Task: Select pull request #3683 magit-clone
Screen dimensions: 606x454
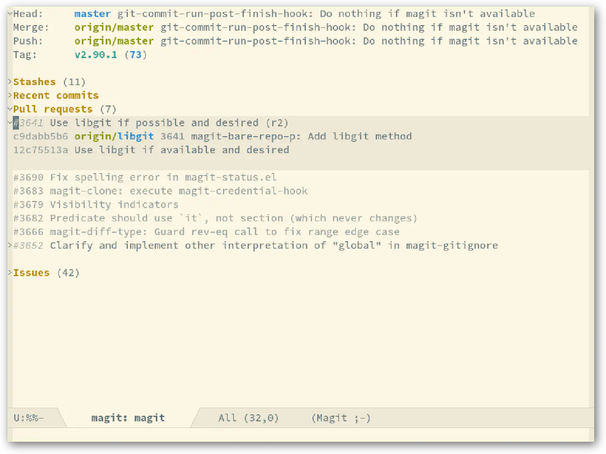Action: (x=160, y=191)
